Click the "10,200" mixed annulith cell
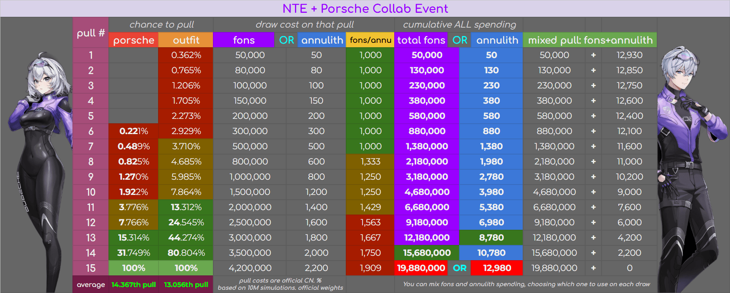 coord(630,177)
